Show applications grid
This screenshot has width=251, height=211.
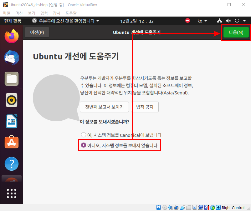12,193
